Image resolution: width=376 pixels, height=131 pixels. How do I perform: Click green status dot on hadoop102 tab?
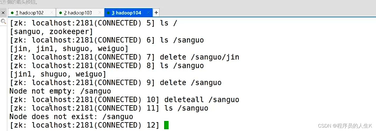point(12,13)
